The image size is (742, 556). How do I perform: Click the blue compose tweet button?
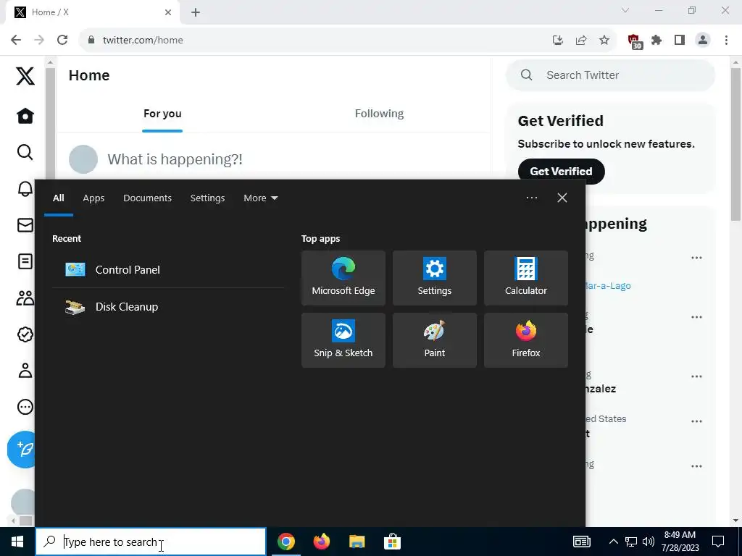pyautogui.click(x=22, y=449)
